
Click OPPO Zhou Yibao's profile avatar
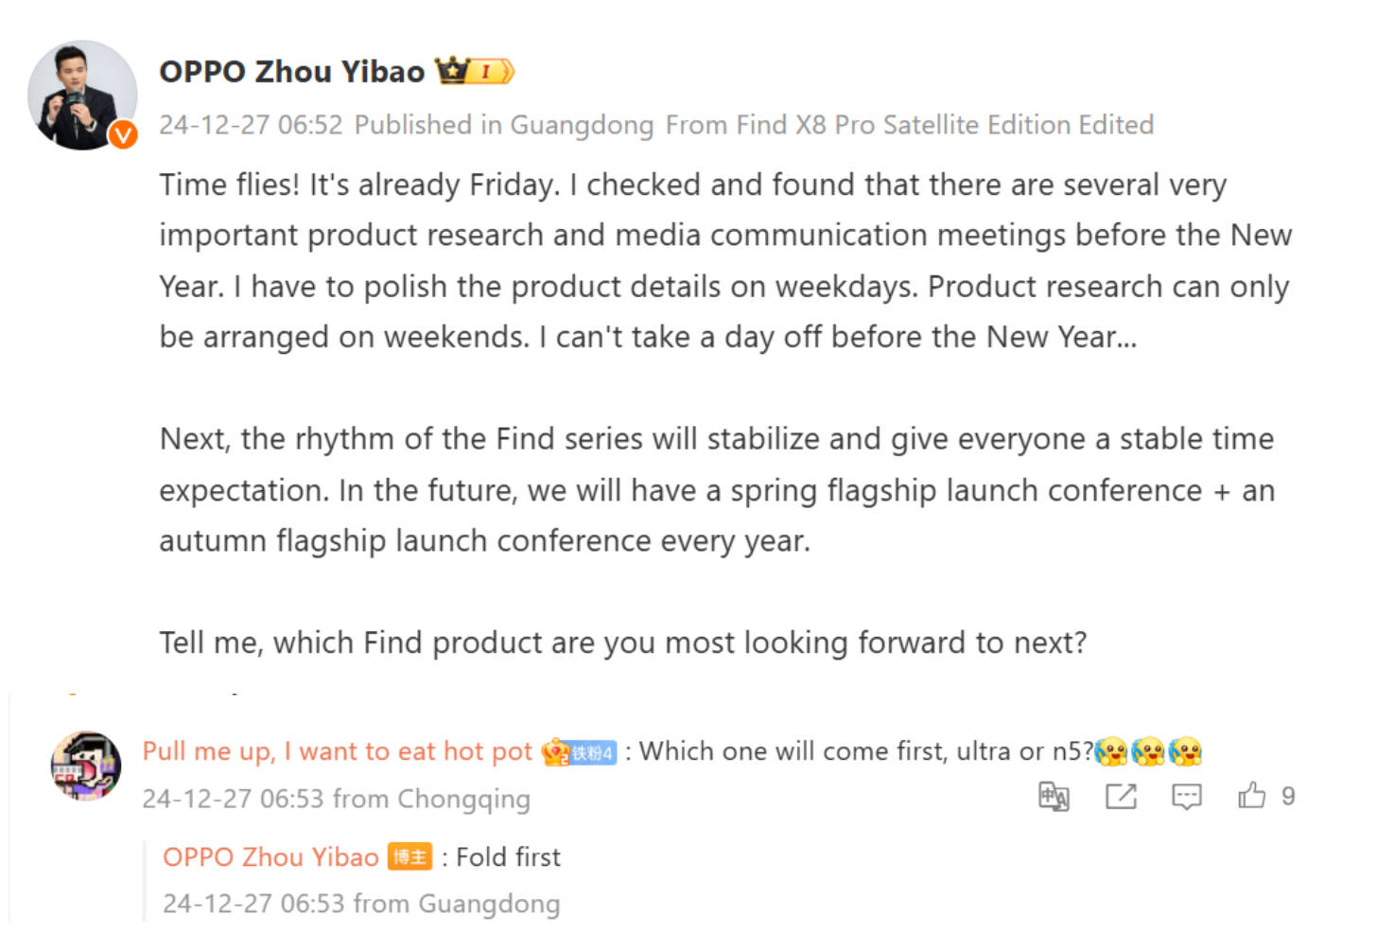82,95
